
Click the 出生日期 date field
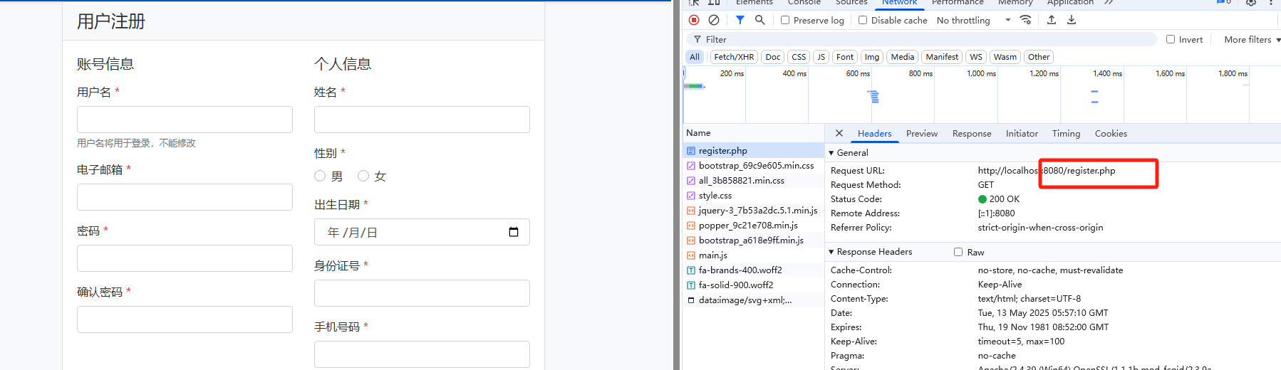422,232
